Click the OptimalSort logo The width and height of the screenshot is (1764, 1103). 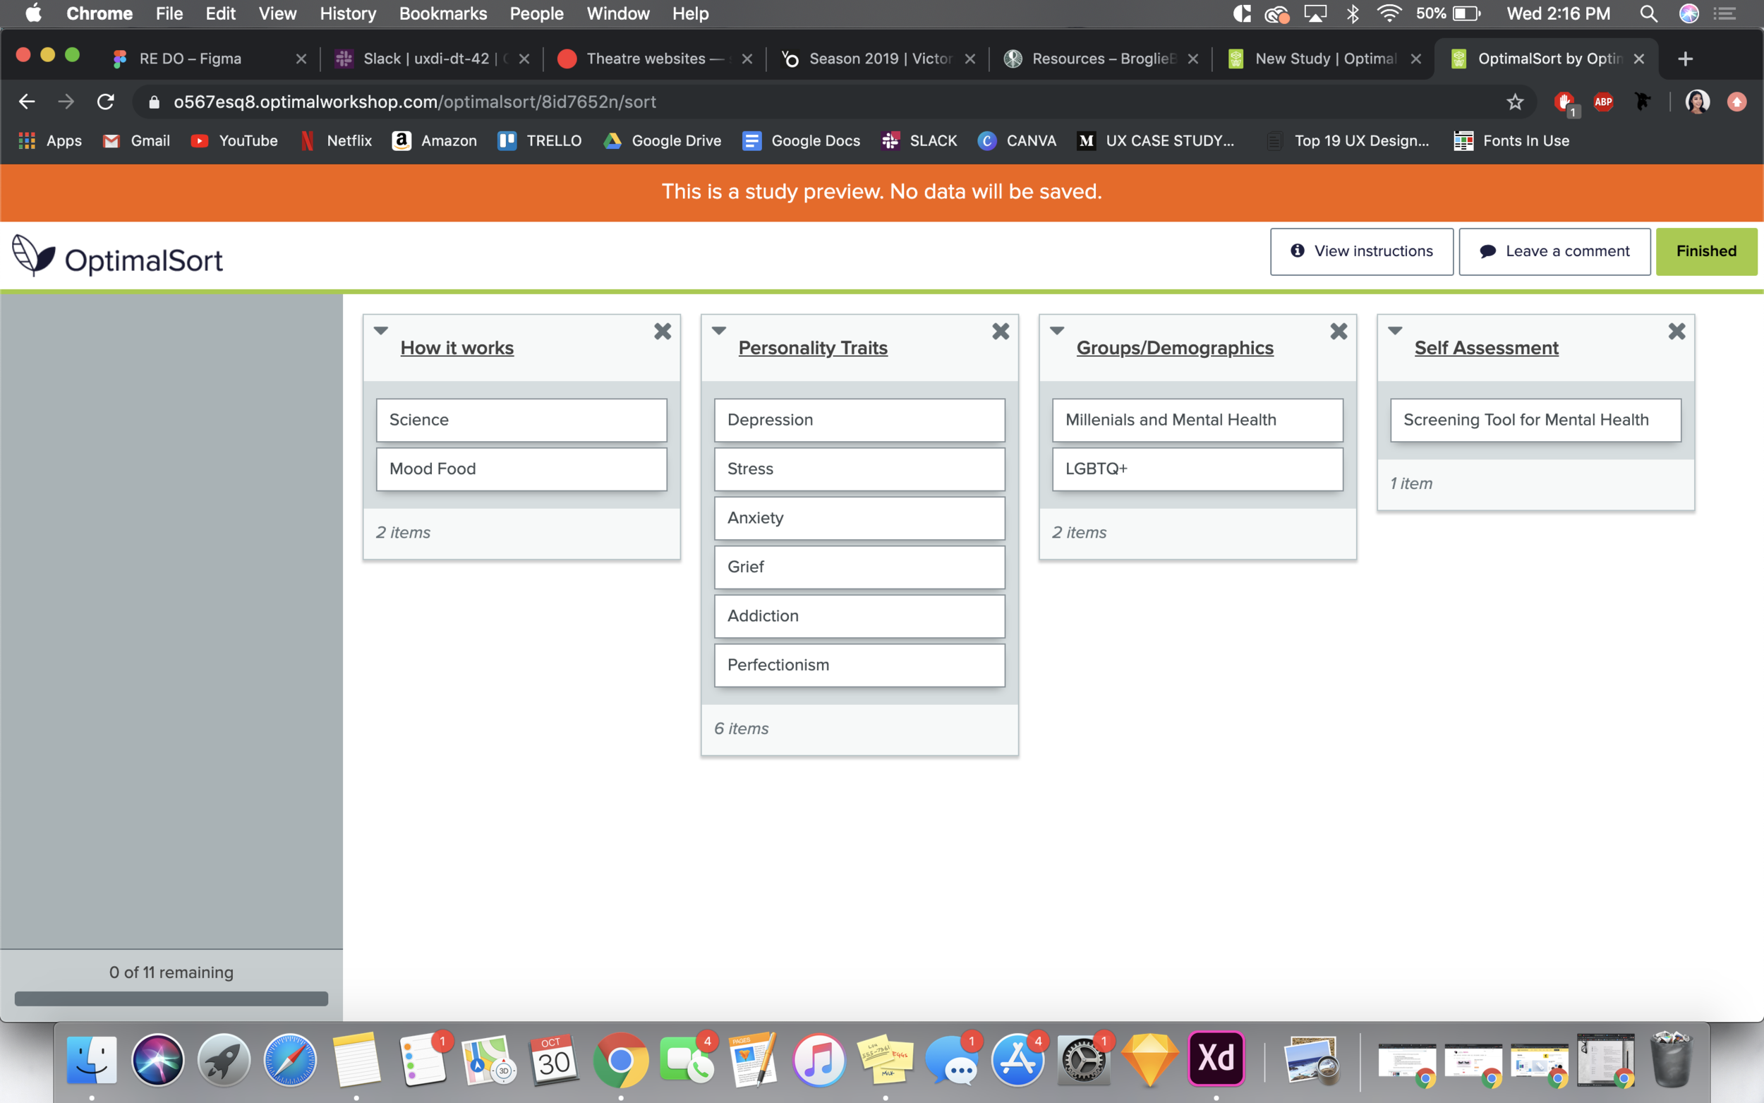[x=116, y=257]
